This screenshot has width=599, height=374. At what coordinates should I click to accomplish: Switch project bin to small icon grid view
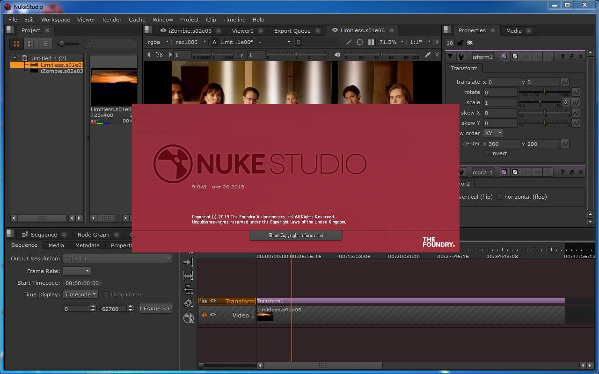pos(31,43)
